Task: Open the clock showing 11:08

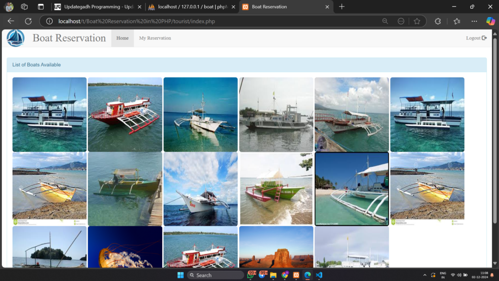Action: (x=480, y=275)
